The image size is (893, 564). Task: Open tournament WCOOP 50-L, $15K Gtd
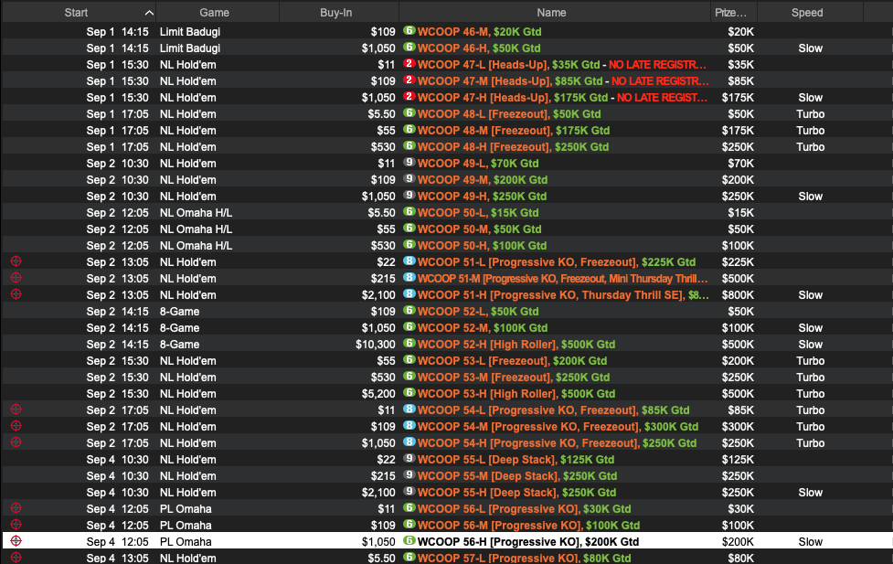pyautogui.click(x=478, y=213)
